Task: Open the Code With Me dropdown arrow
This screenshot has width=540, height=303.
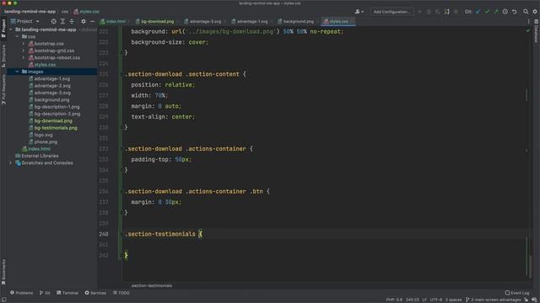Action: pyautogui.click(x=362, y=12)
